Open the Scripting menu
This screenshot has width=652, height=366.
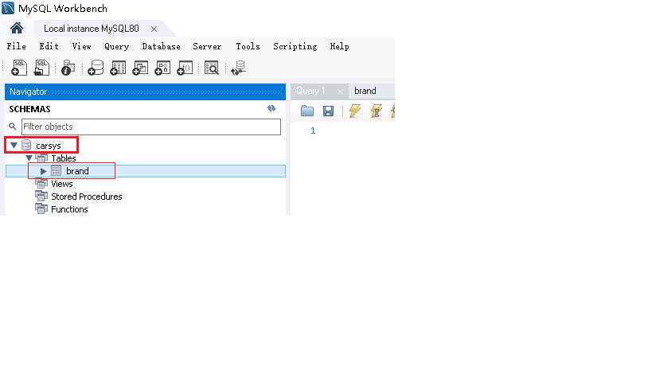pos(295,46)
